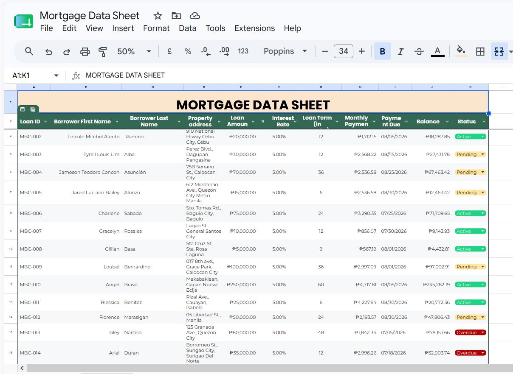Open the Extensions menu

(x=255, y=28)
